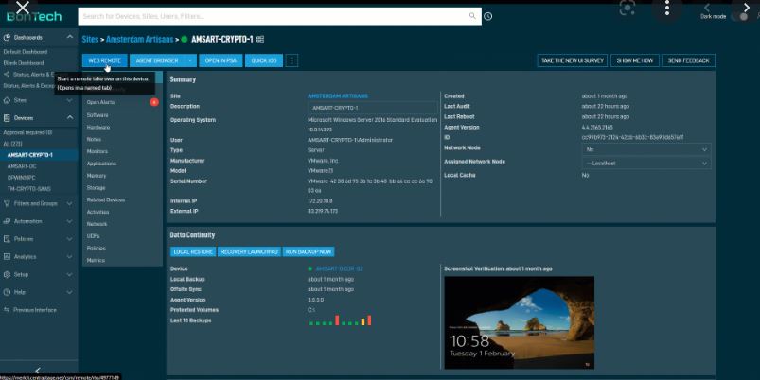Click the BonTech logo

[x=34, y=16]
